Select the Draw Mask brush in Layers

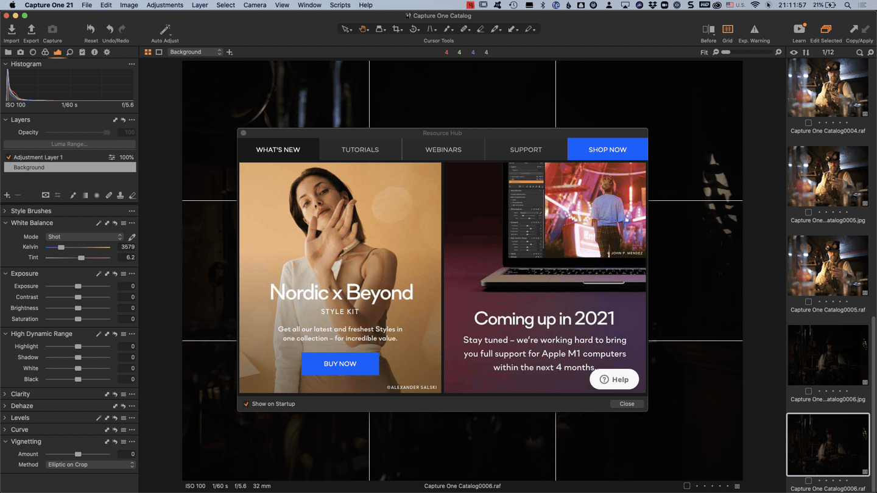pyautogui.click(x=73, y=195)
